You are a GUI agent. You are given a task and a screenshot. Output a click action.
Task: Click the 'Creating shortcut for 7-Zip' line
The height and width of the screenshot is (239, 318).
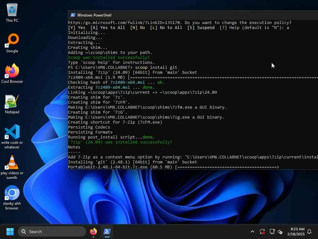(x=115, y=122)
